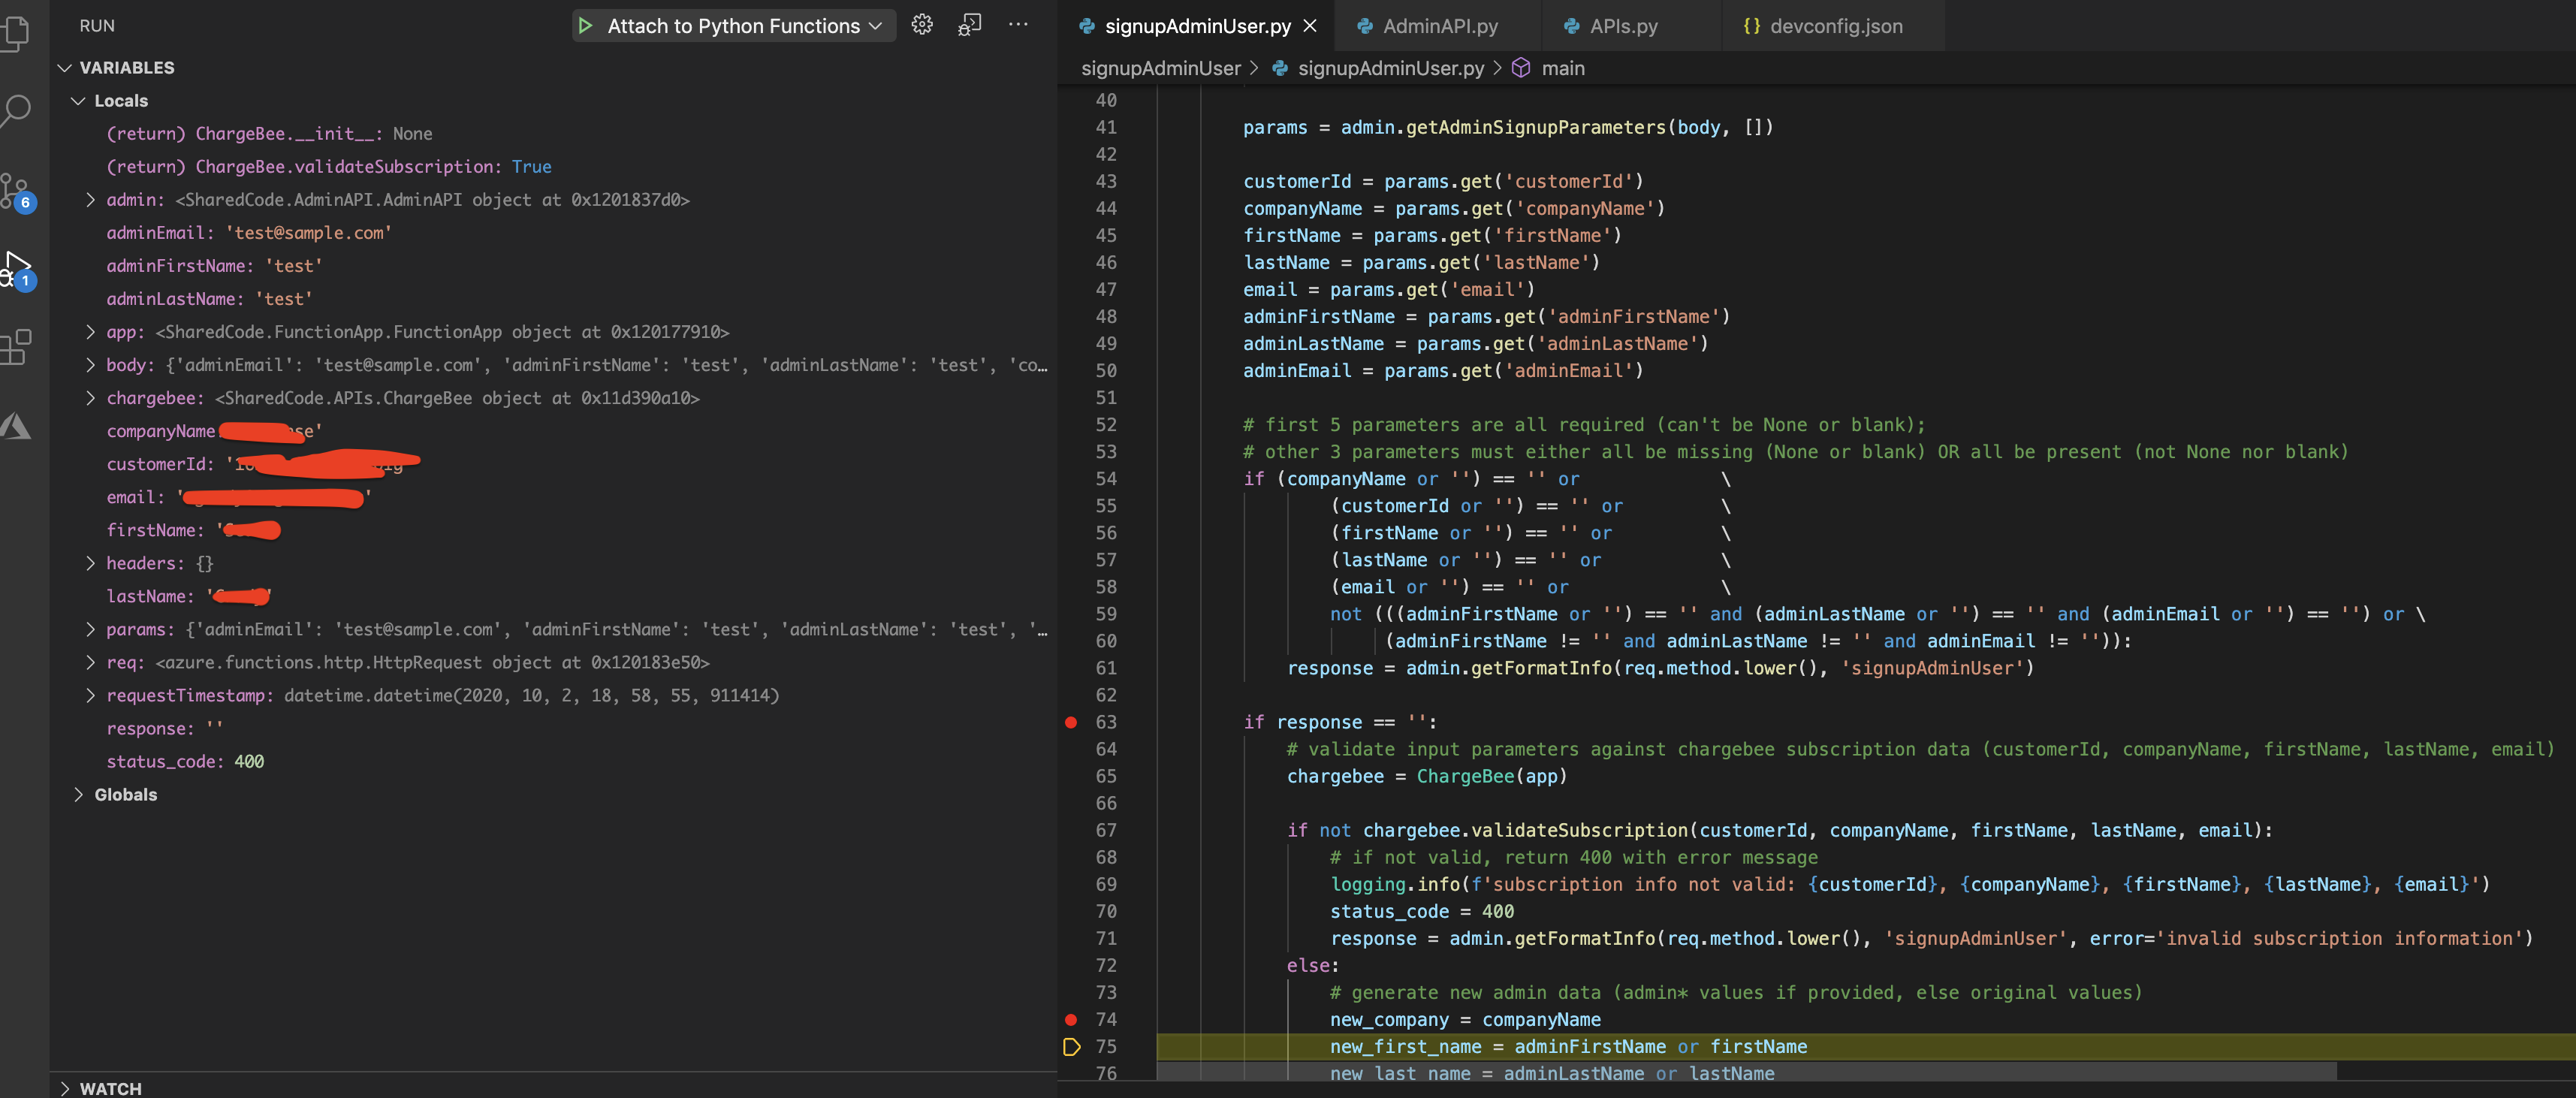Image resolution: width=2576 pixels, height=1098 pixels.
Task: Open the debug console in new editor icon
Action: pos(969,25)
